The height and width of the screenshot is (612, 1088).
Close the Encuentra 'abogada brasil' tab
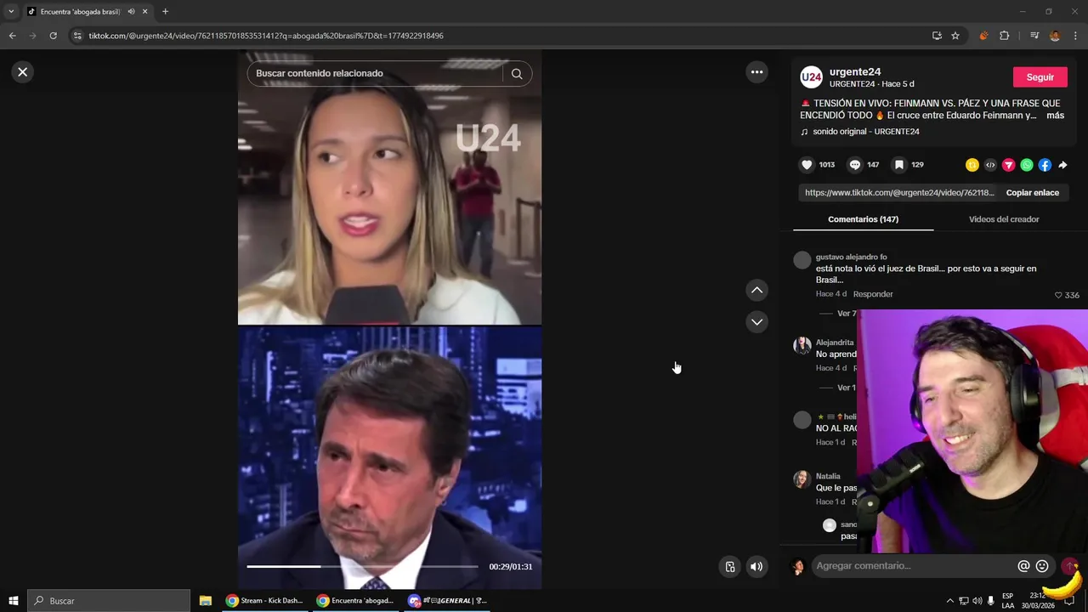(x=144, y=12)
